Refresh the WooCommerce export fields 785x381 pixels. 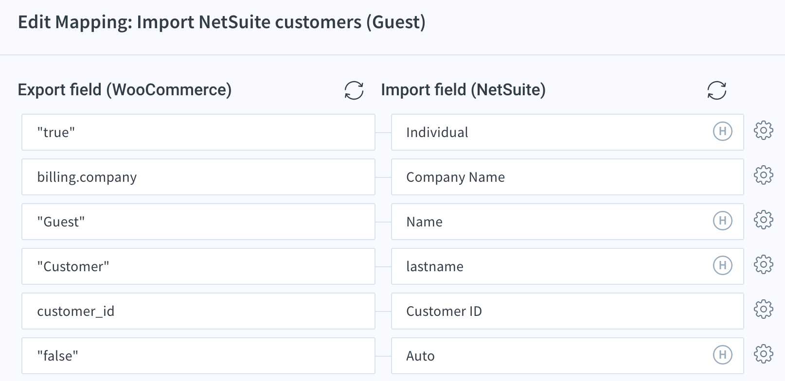coord(354,90)
